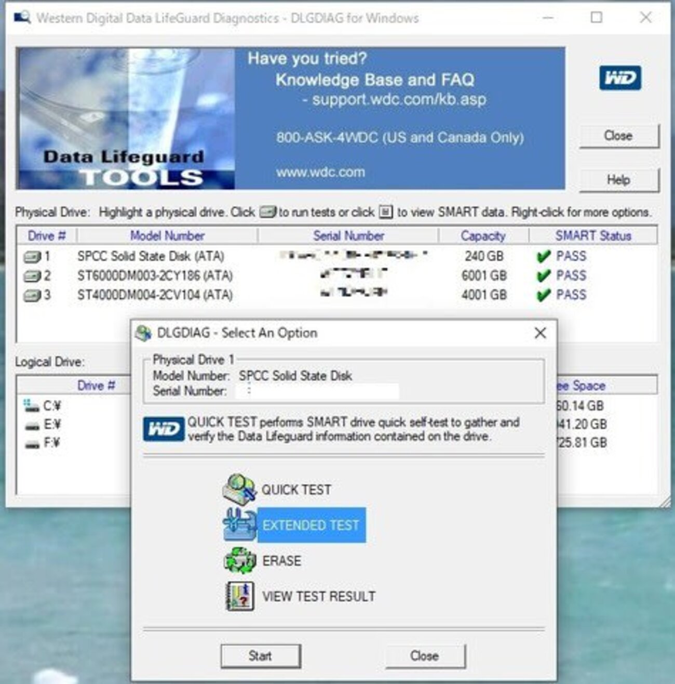Viewport: 675px width, 684px height.
Task: Select the QUICK TEST option label
Action: (296, 490)
